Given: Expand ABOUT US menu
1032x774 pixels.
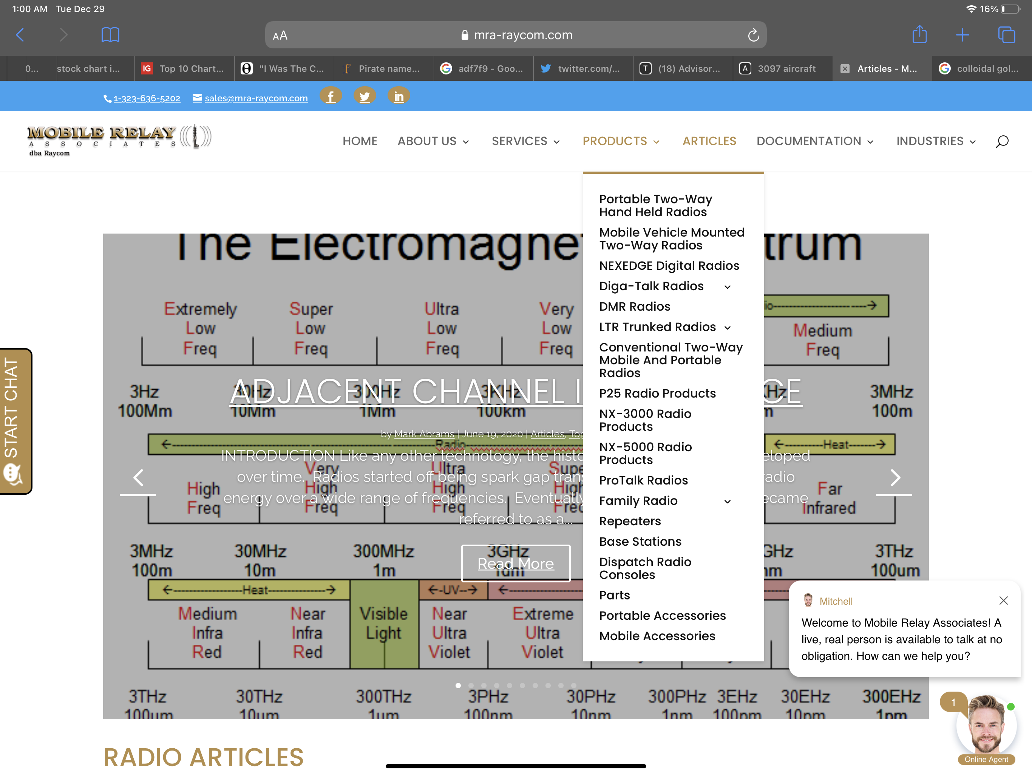Looking at the screenshot, I should pos(433,141).
